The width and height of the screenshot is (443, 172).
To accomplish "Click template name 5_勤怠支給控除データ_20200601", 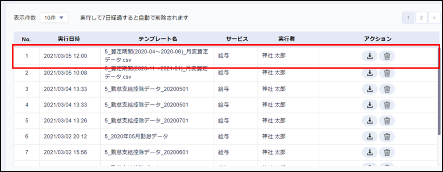I will (146, 153).
